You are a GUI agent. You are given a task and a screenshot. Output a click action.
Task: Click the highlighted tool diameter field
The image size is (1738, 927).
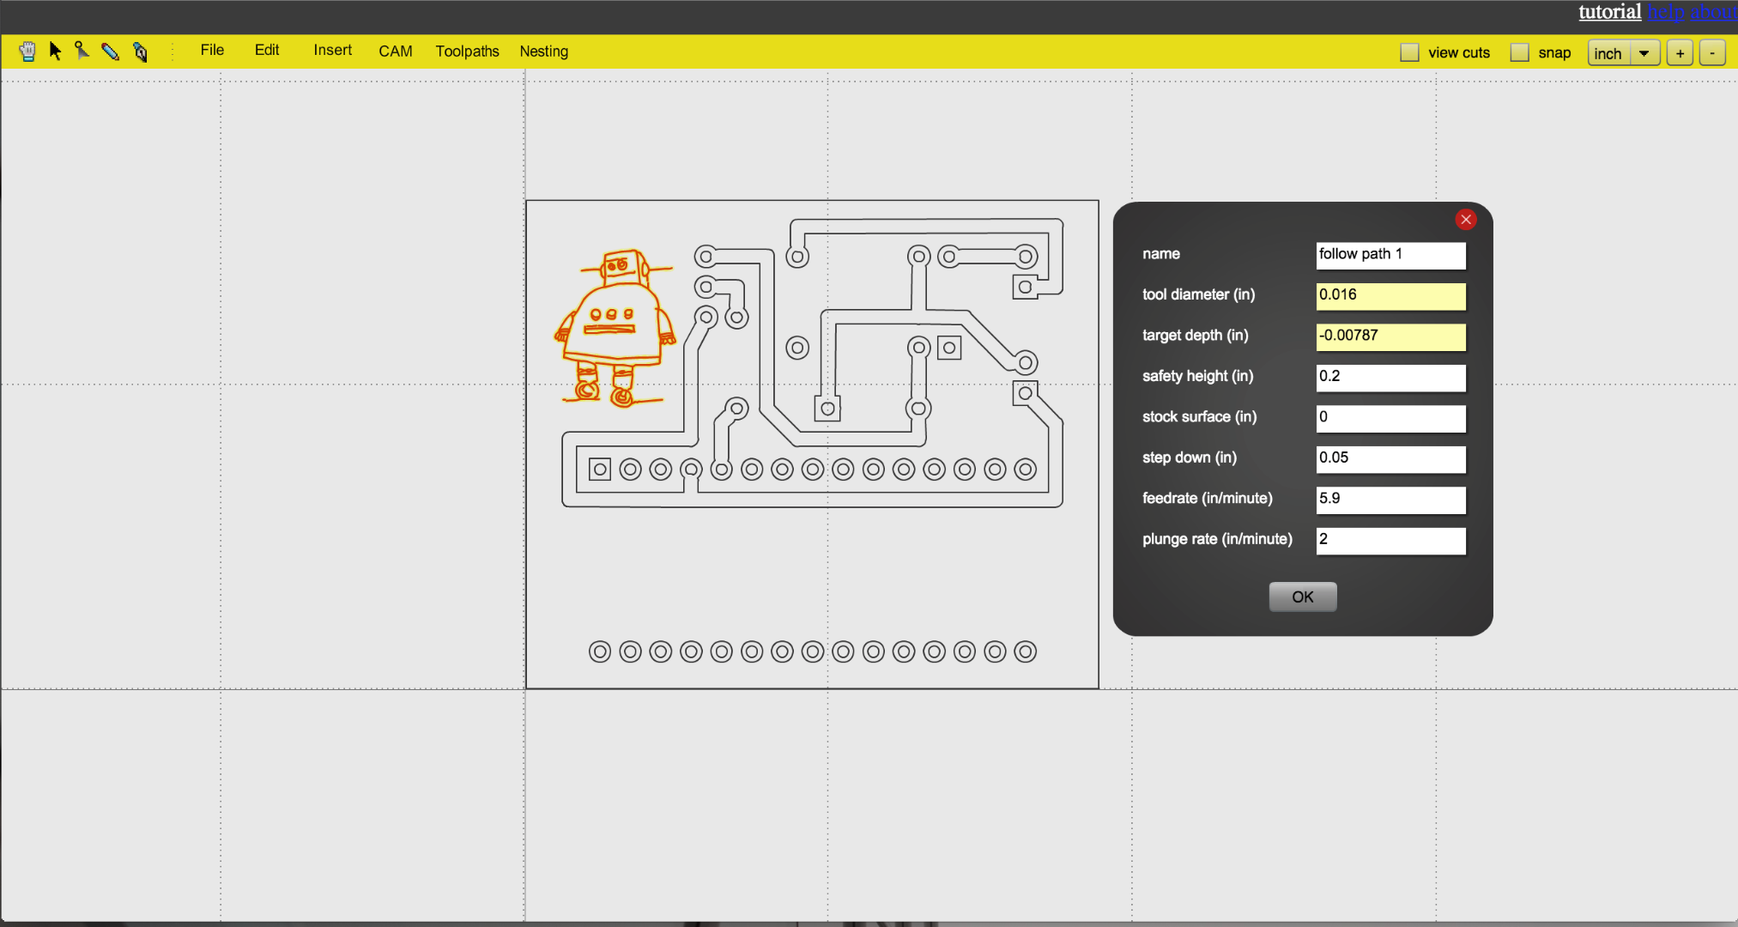click(x=1390, y=296)
